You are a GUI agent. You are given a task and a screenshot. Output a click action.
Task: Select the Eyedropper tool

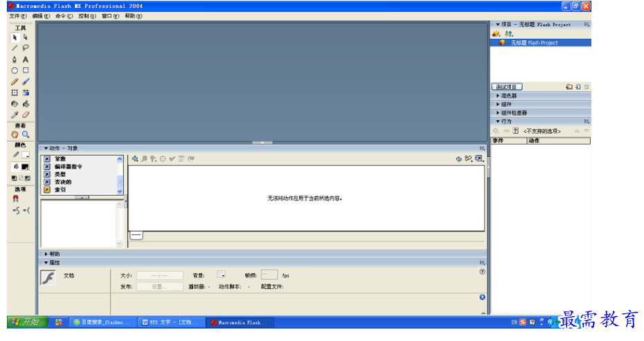pos(15,115)
